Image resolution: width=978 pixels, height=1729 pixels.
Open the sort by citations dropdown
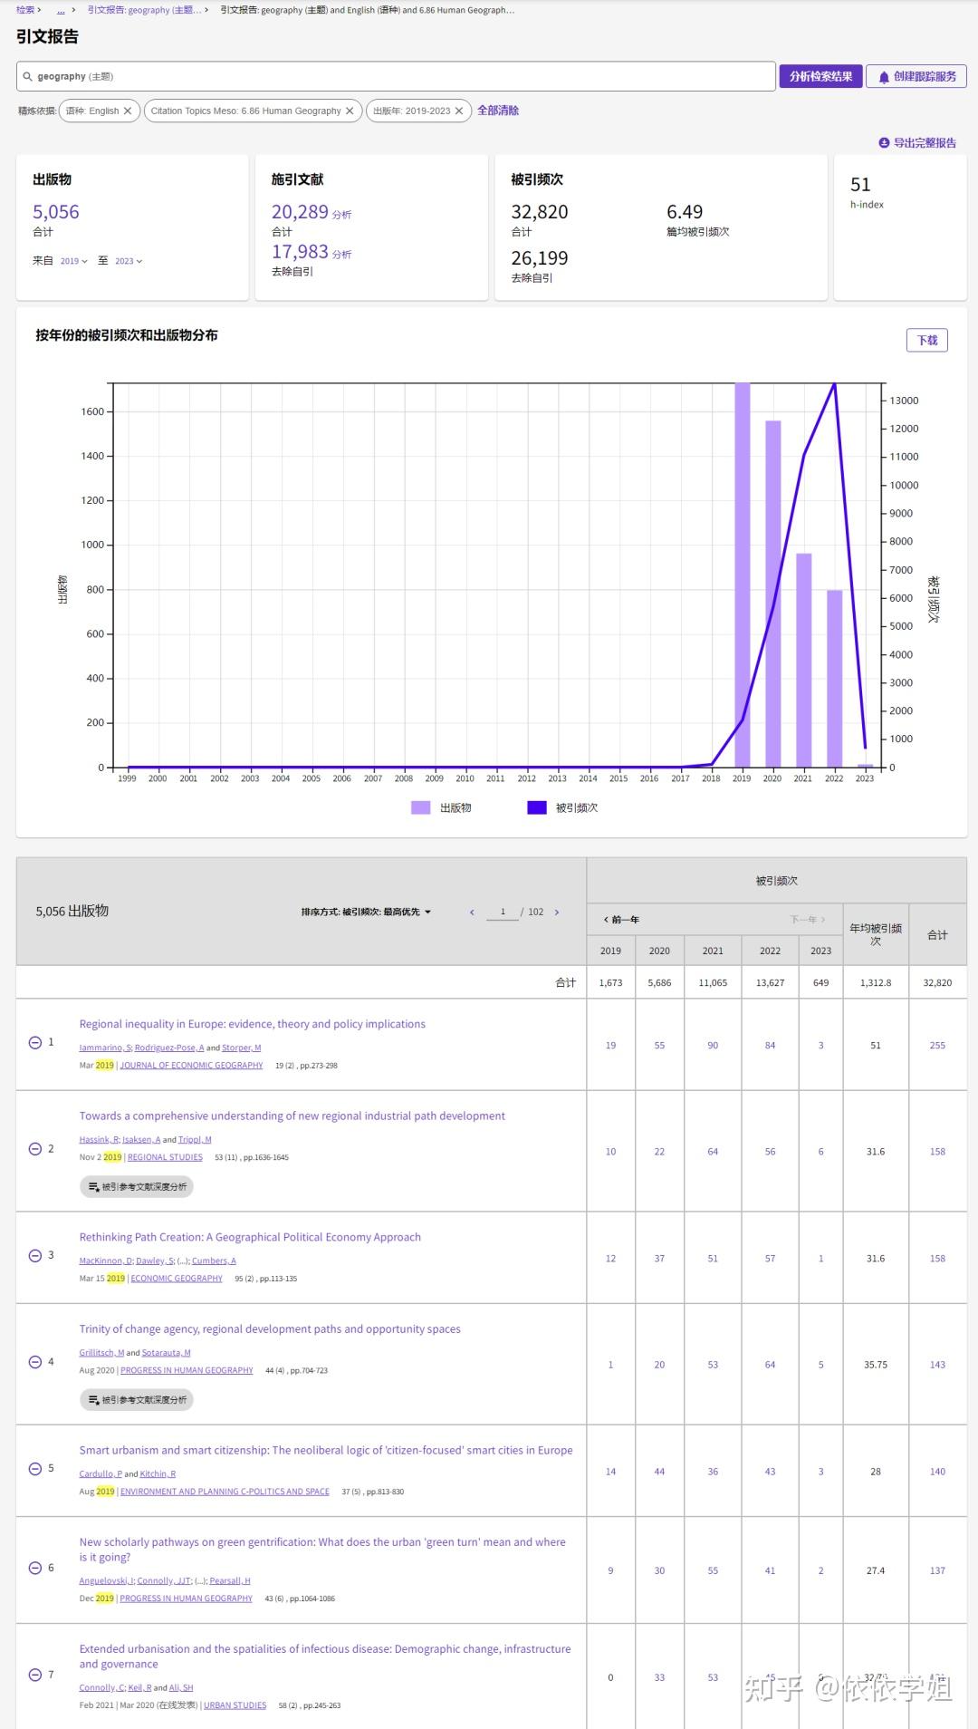tap(366, 912)
